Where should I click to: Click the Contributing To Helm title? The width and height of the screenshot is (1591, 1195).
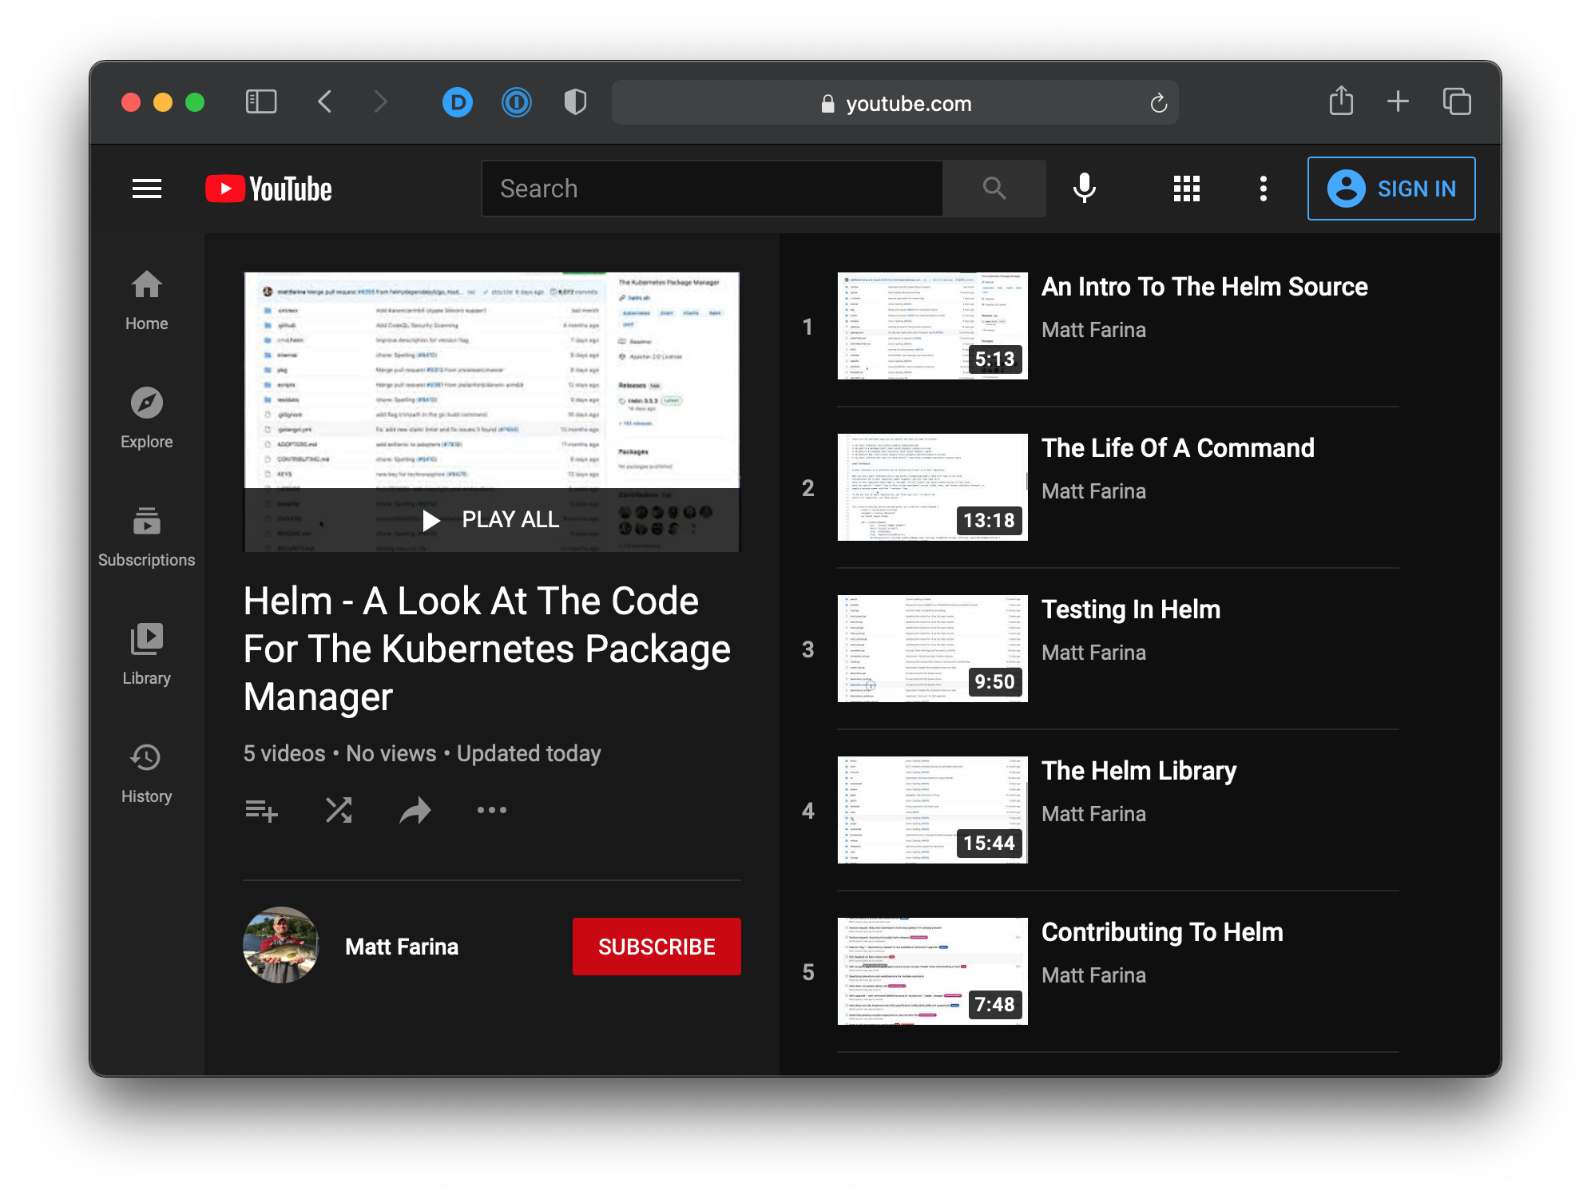pos(1162,932)
